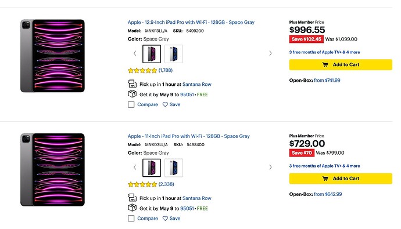This screenshot has width=401, height=229.
Task: Open Open-Box offer from $642.99
Action: coord(328,194)
